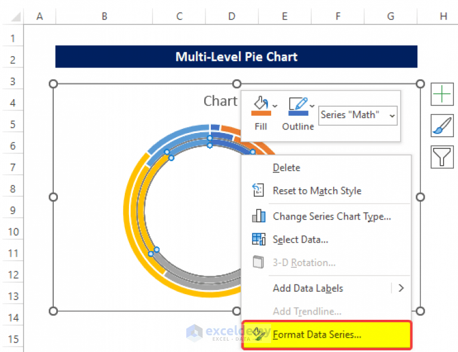Select column D header
Screen dimensions: 458x352
[232, 16]
